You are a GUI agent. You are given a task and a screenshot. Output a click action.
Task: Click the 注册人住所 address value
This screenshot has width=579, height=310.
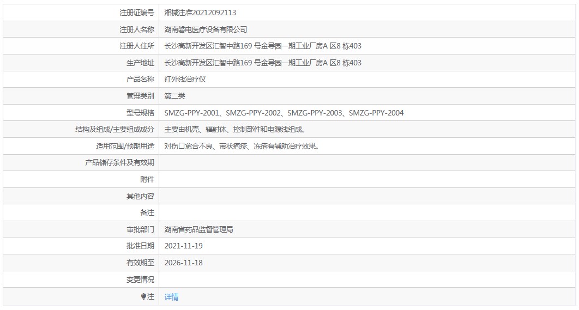(263, 46)
